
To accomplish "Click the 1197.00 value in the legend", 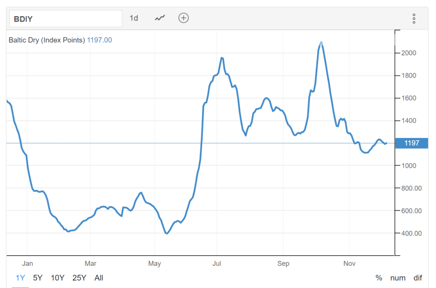I will (100, 40).
